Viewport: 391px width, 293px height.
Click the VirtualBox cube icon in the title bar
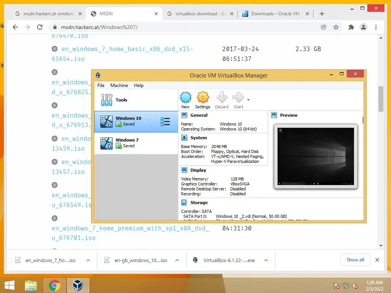98,75
